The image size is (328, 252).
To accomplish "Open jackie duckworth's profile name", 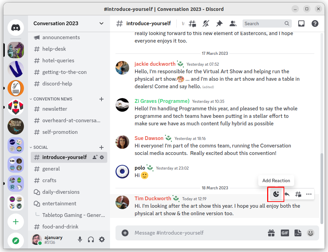I will tap(155, 64).
